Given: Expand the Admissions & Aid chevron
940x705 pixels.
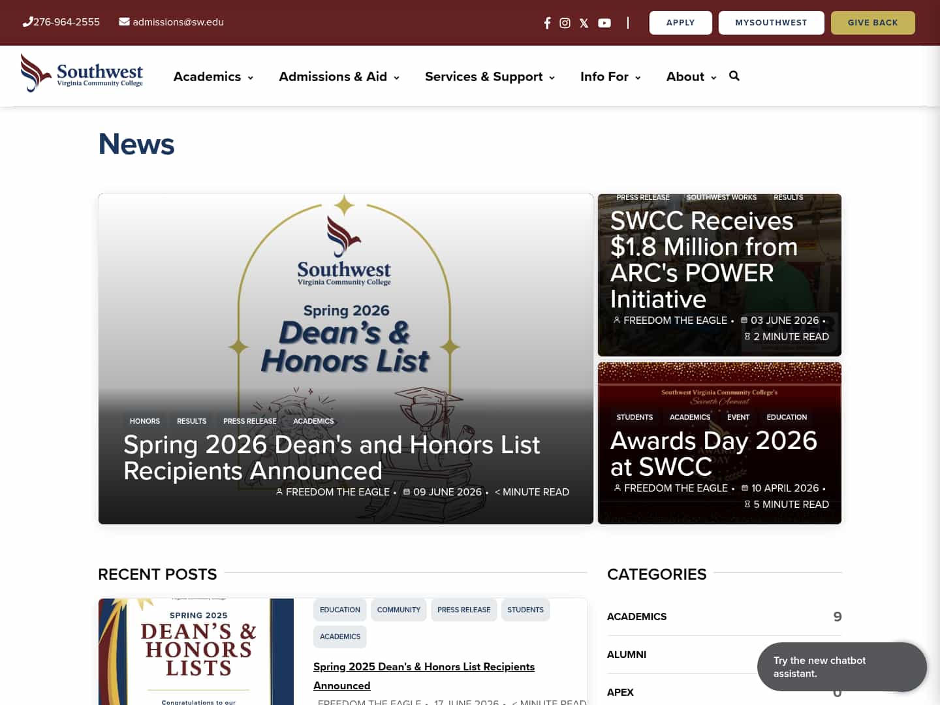Looking at the screenshot, I should [x=396, y=78].
